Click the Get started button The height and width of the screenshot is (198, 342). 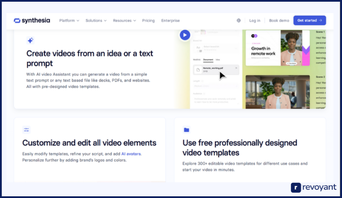click(310, 20)
